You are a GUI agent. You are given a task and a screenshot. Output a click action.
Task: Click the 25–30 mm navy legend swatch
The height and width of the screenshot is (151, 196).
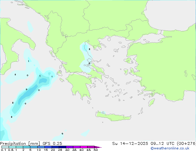coord(62,147)
